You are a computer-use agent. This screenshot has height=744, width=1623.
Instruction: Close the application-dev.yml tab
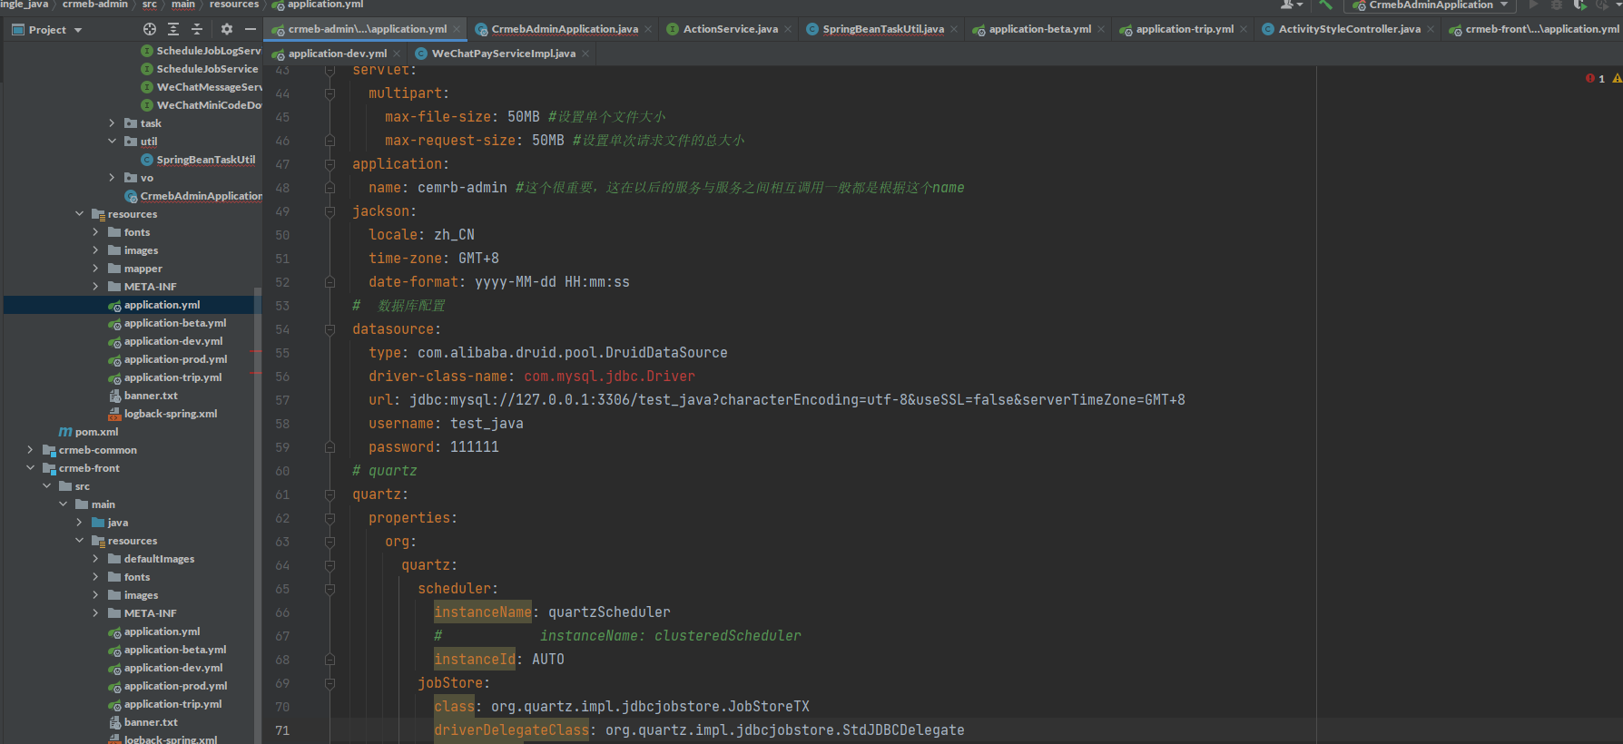397,54
